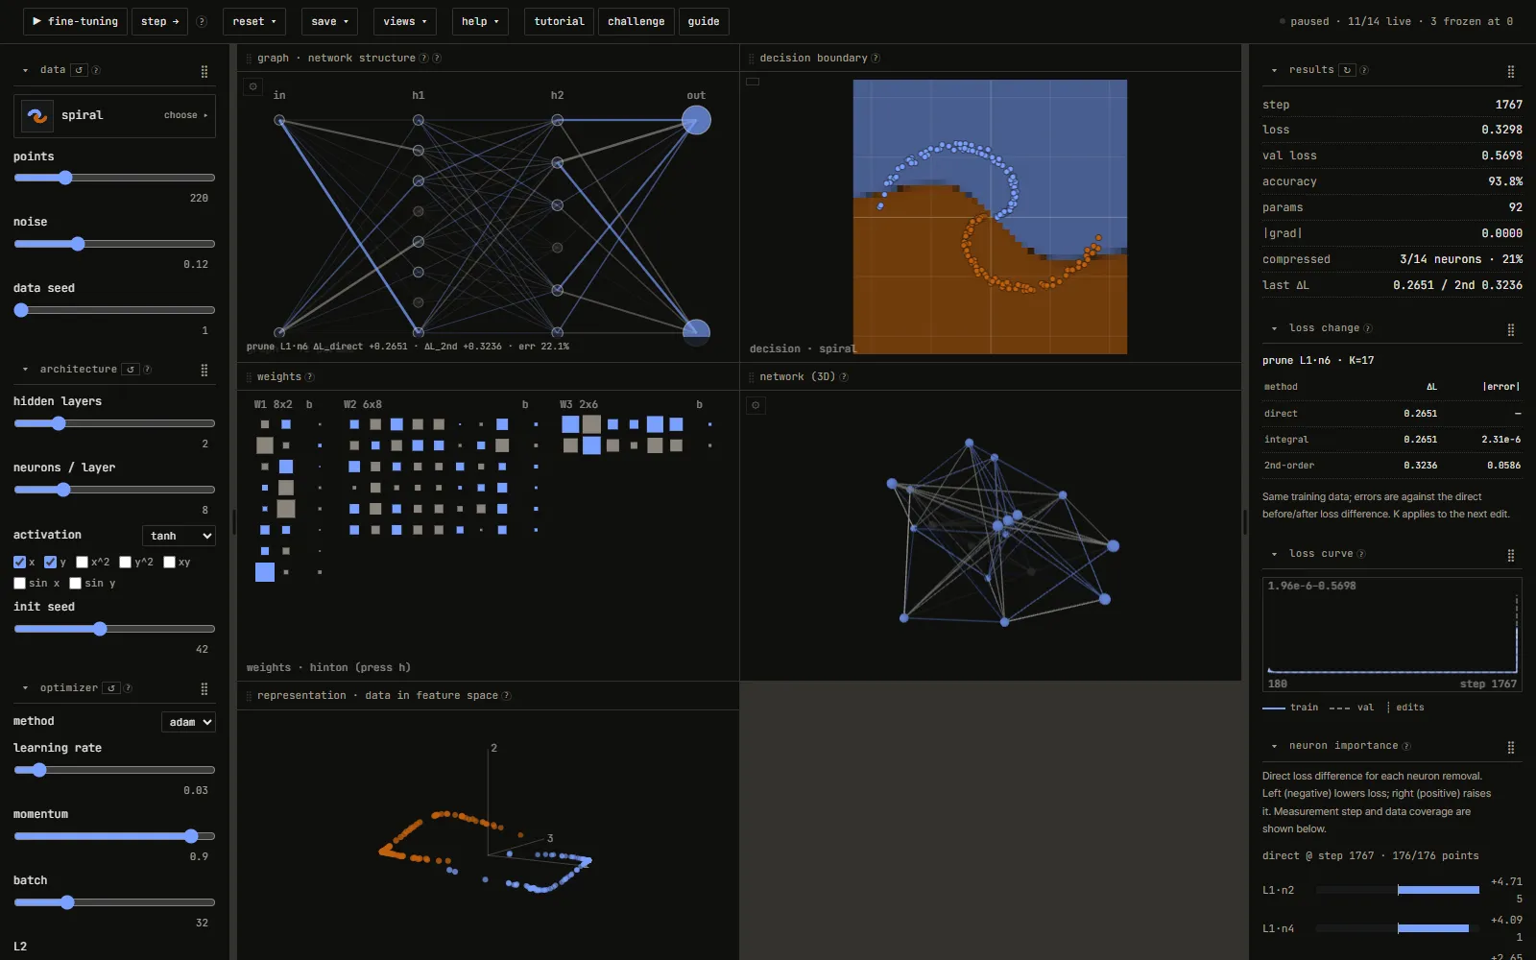
Task: Open the adam optimizer method dropdown
Action: click(188, 722)
